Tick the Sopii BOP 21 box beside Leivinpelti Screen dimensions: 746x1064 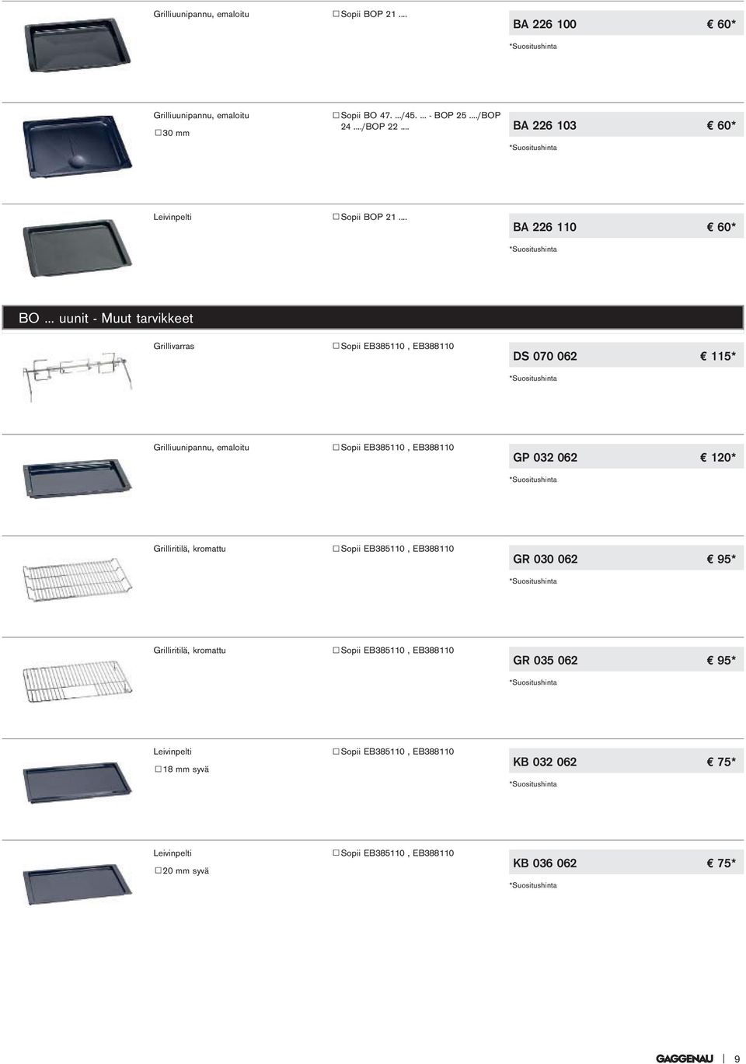336,217
